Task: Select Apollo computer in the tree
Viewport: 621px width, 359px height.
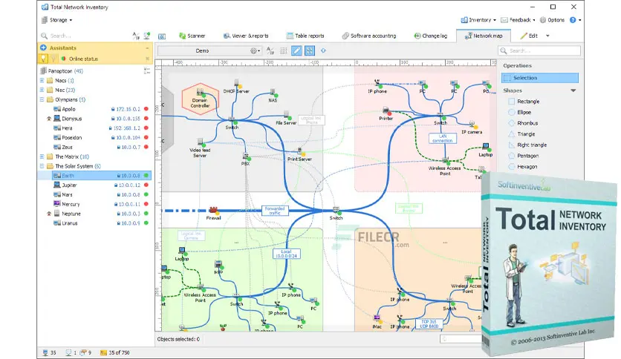Action: tap(68, 108)
